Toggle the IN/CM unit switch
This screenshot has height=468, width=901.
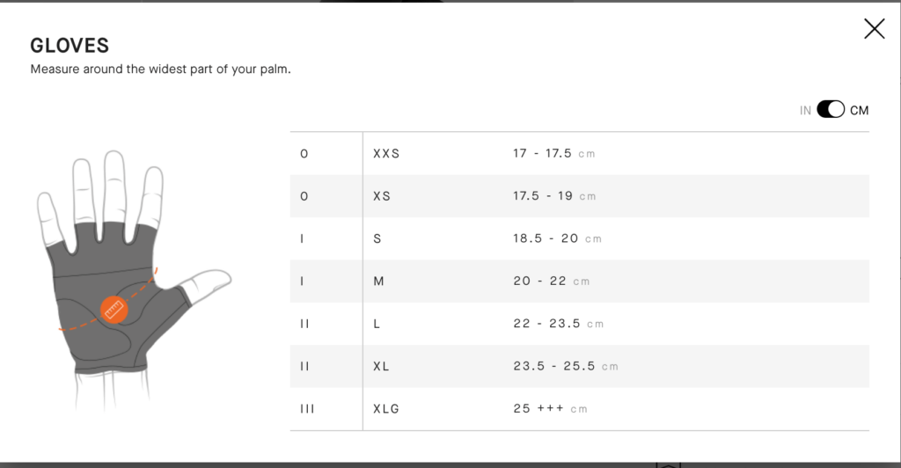tap(831, 109)
